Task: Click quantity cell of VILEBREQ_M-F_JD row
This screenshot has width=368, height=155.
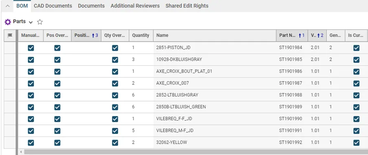Action: (141, 131)
